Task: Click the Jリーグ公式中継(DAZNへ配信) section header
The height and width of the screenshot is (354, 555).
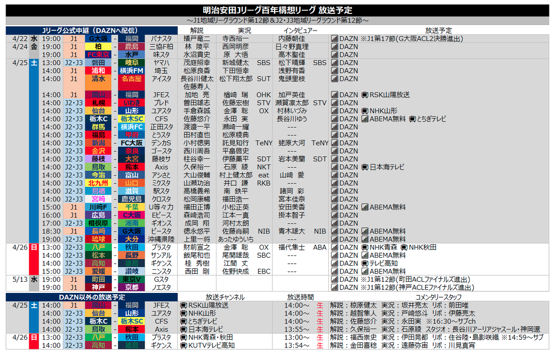Action: [x=92, y=31]
